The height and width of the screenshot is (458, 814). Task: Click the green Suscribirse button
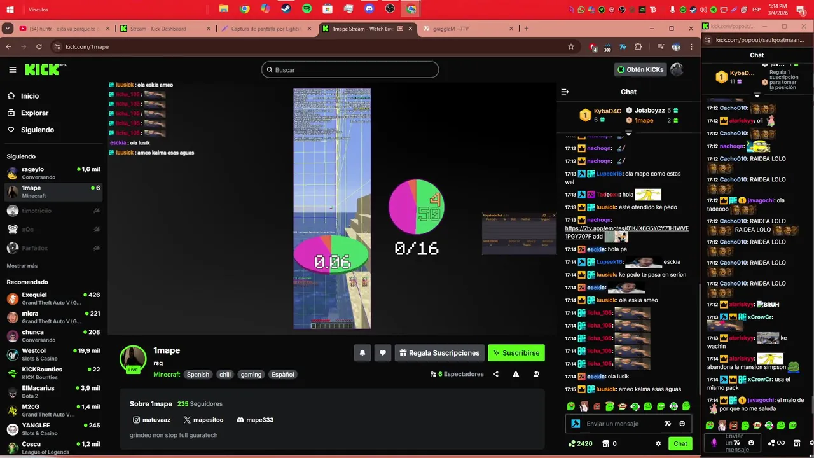coord(516,353)
